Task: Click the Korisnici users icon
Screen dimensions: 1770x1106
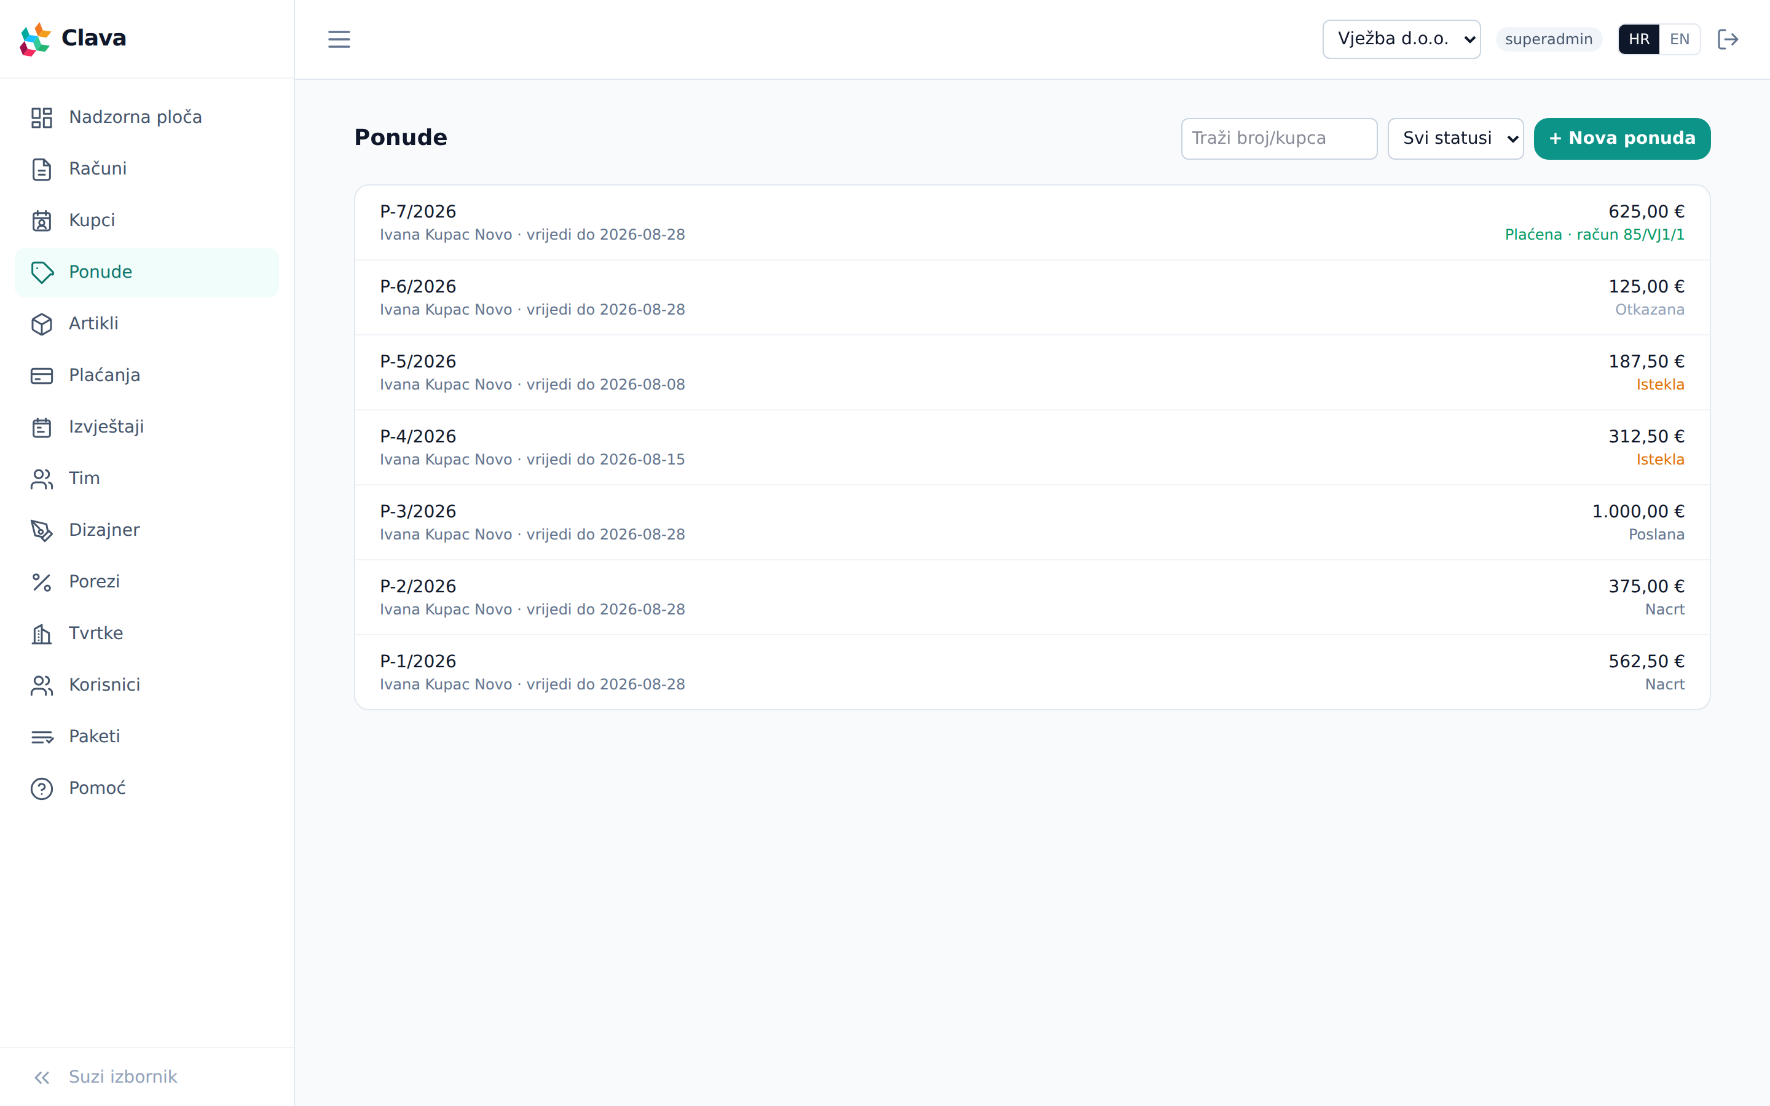Action: (42, 685)
